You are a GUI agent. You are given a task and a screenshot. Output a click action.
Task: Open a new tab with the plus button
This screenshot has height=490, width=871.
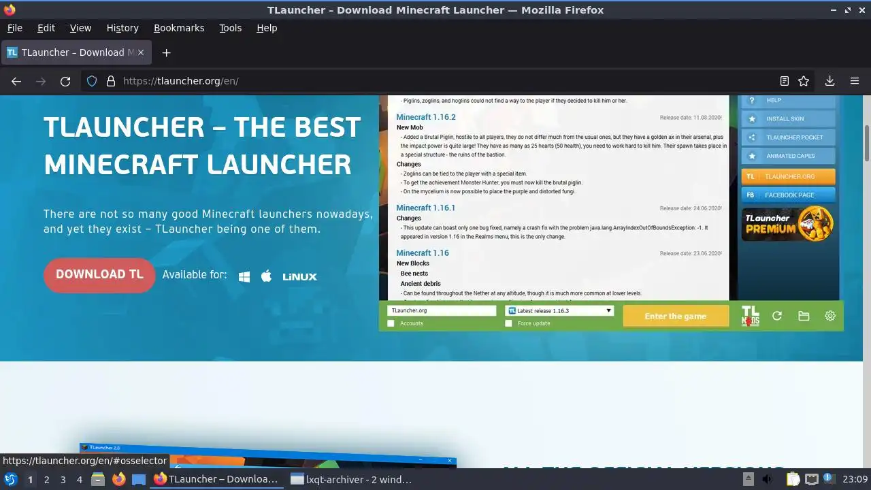pyautogui.click(x=166, y=52)
